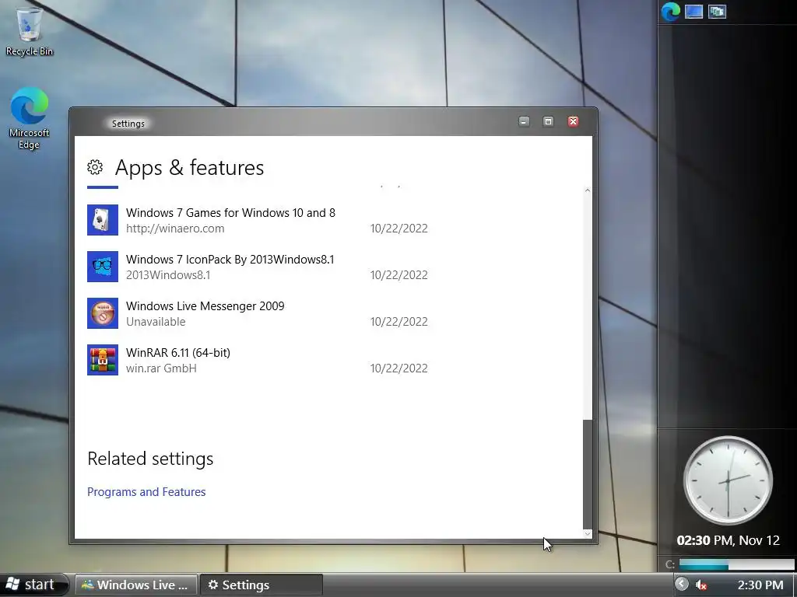The height and width of the screenshot is (597, 797).
Task: Open the Mircosoft Edge desktop shortcut
Action: [29, 118]
